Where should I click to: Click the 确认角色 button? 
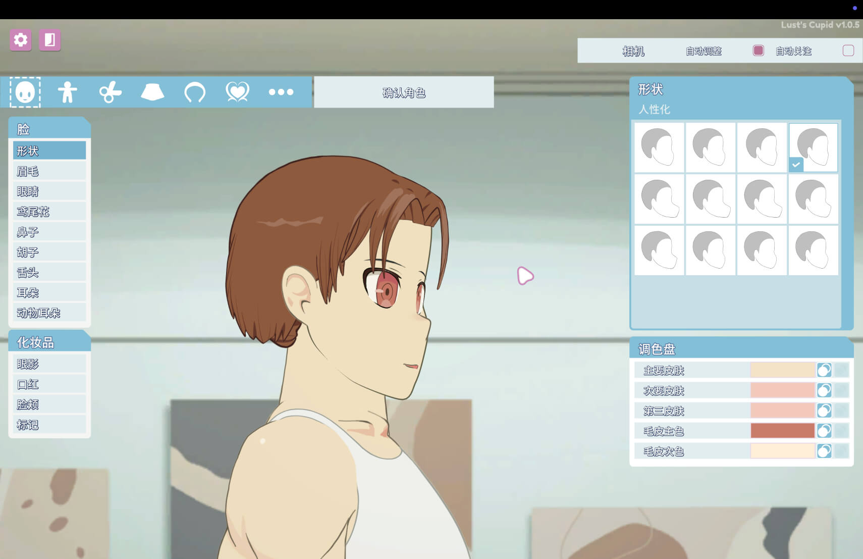(404, 92)
